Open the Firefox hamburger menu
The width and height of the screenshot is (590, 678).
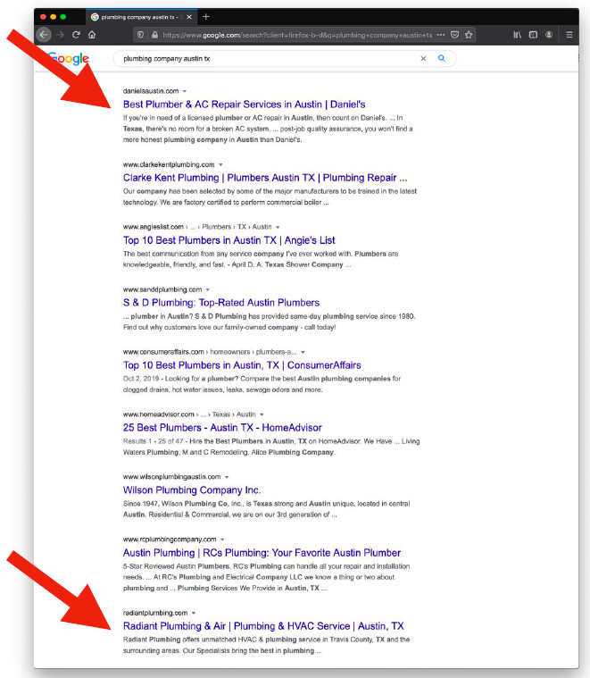click(569, 35)
